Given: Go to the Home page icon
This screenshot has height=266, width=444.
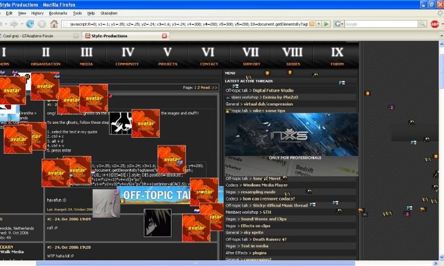Looking at the screenshot, I should coord(54,24).
